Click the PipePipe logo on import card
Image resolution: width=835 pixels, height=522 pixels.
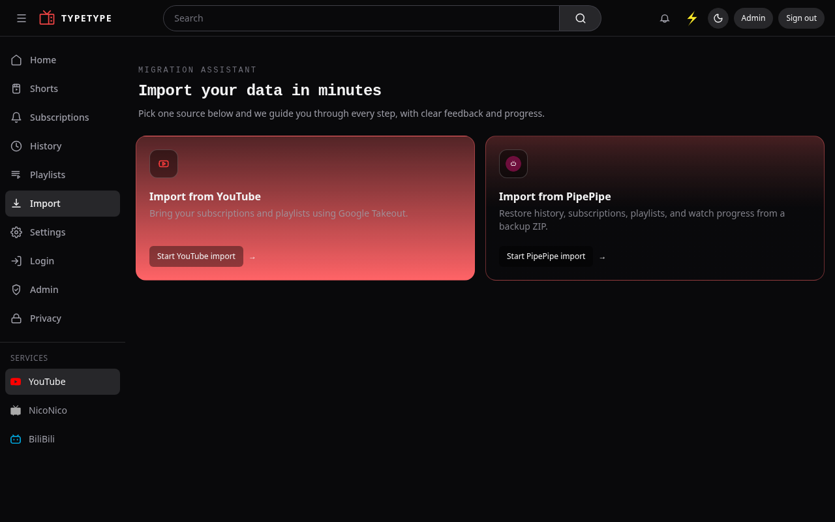(x=513, y=164)
